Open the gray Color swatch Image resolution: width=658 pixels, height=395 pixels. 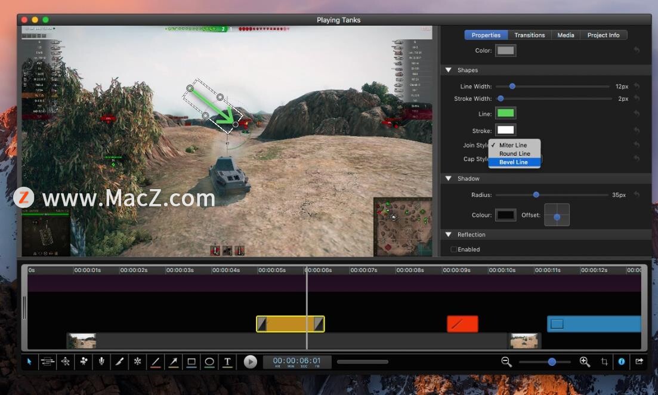[x=506, y=50]
